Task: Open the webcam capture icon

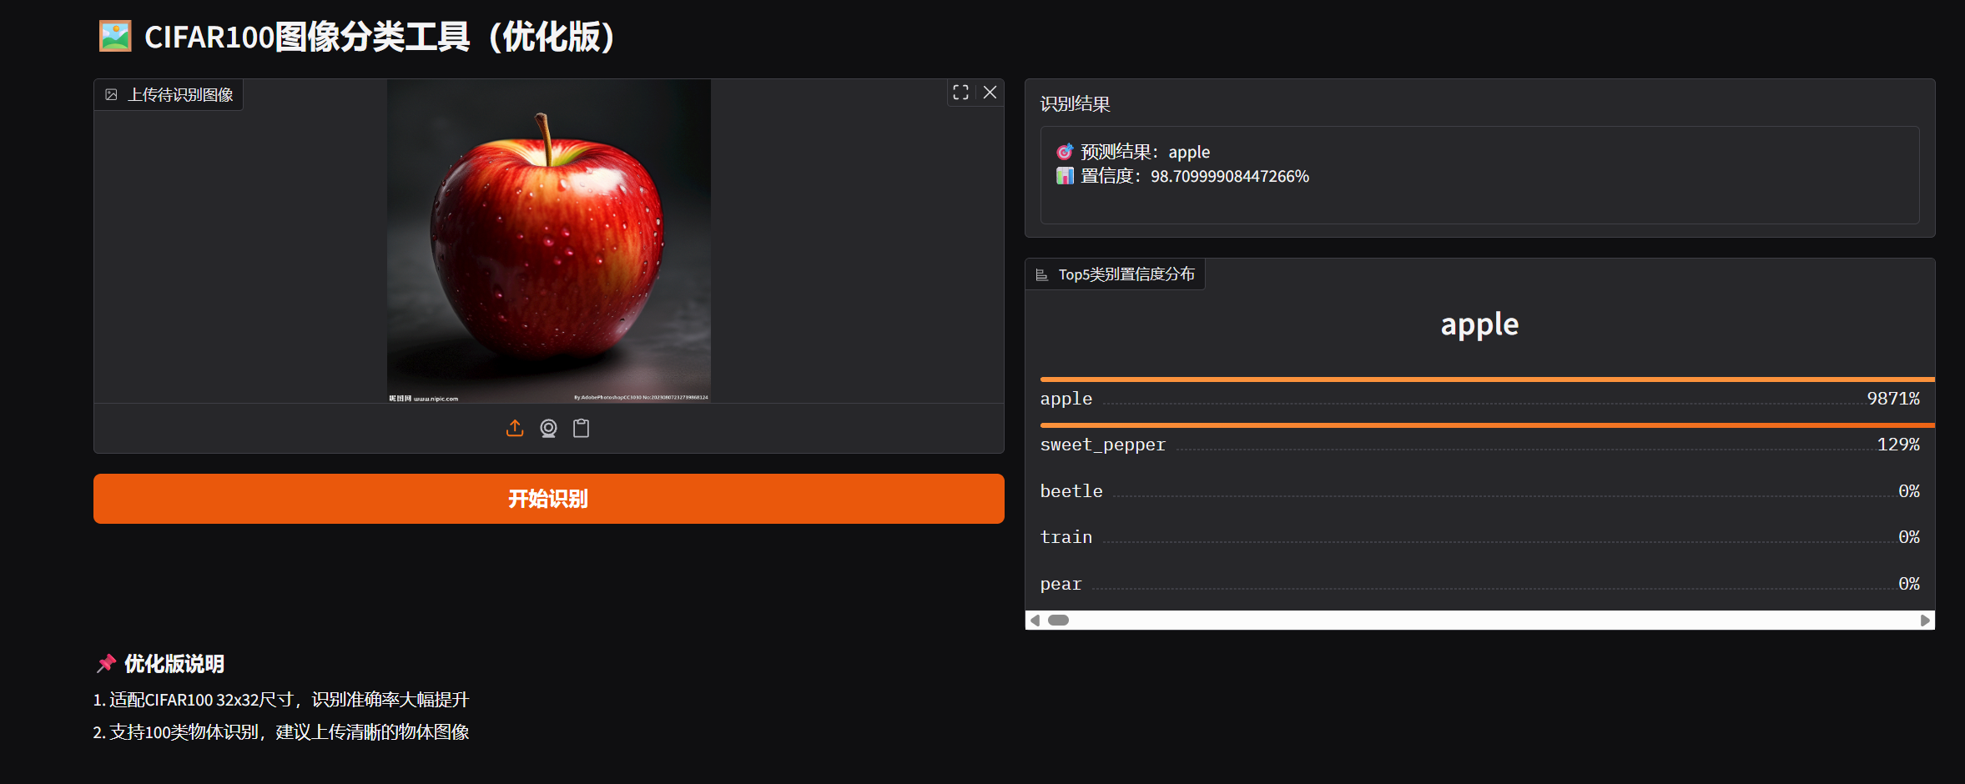Action: 548,429
